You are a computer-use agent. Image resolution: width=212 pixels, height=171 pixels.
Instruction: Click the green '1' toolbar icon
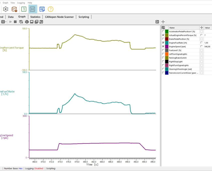tap(24, 9)
